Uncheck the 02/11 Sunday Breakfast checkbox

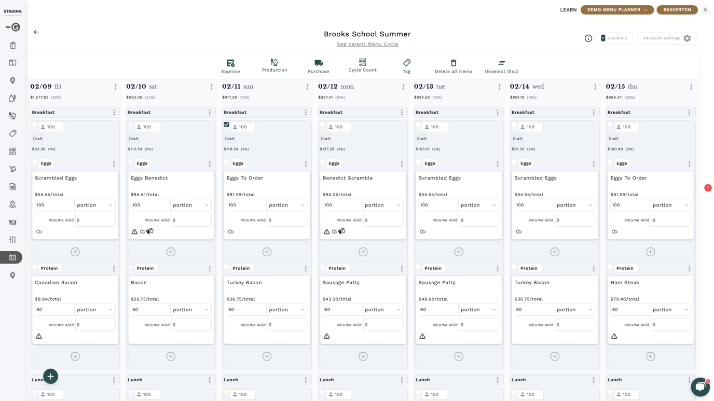click(226, 125)
